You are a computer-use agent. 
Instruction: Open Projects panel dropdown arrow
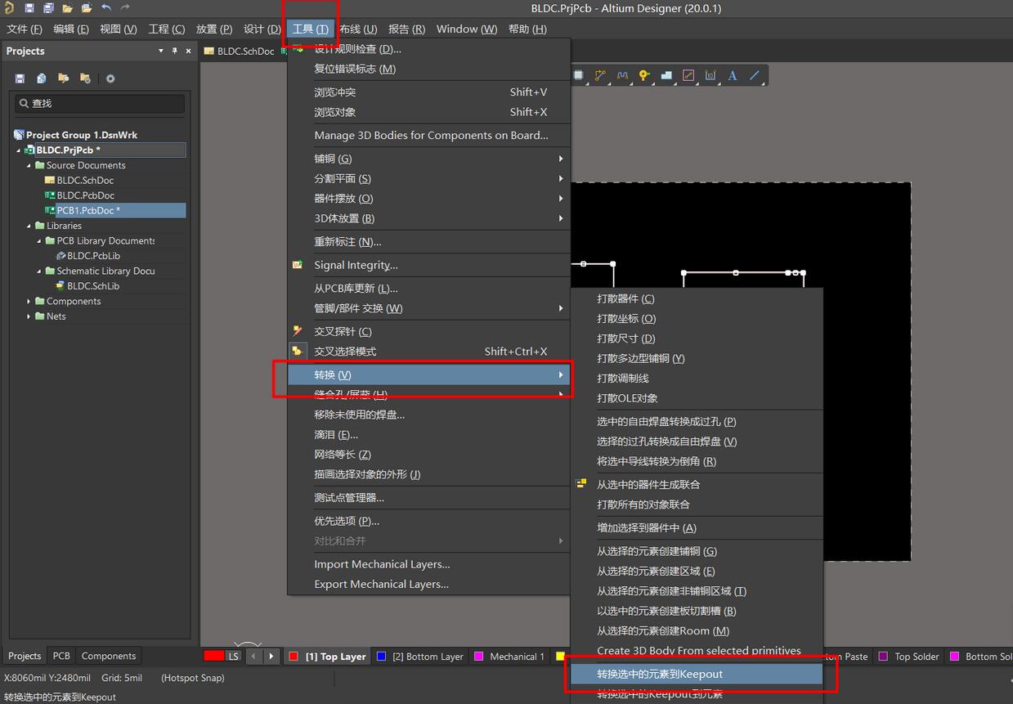(161, 51)
